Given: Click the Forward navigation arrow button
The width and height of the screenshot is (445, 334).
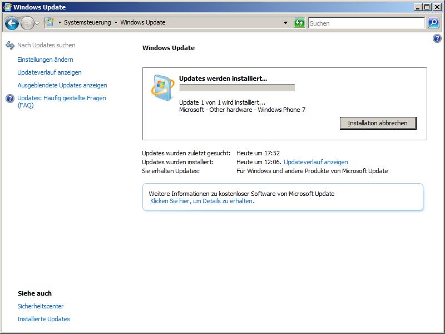Looking at the screenshot, I should pos(27,23).
